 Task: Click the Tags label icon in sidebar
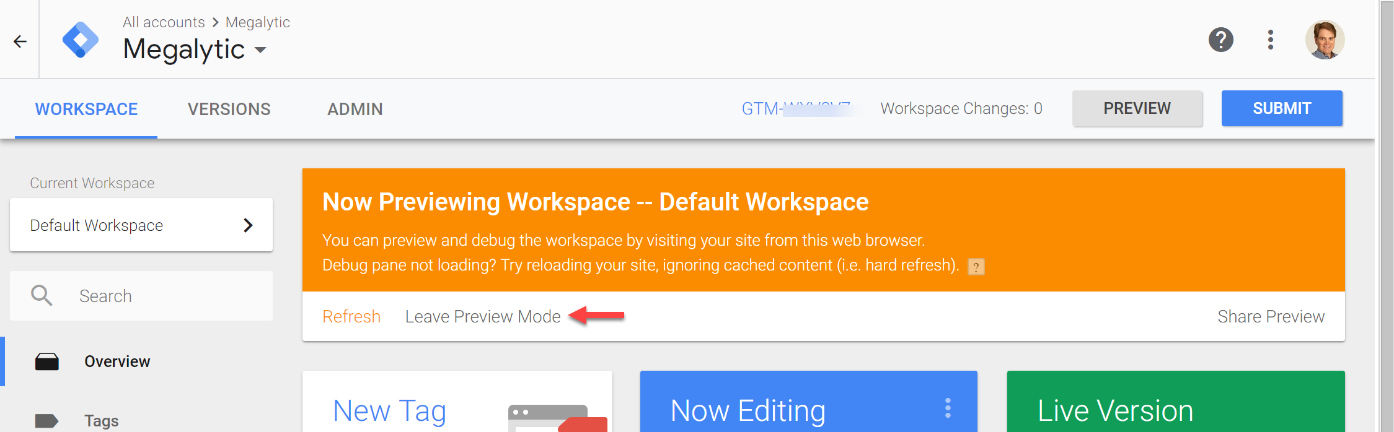46,421
